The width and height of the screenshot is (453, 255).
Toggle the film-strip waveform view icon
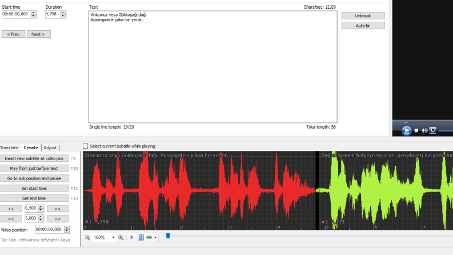141,237
